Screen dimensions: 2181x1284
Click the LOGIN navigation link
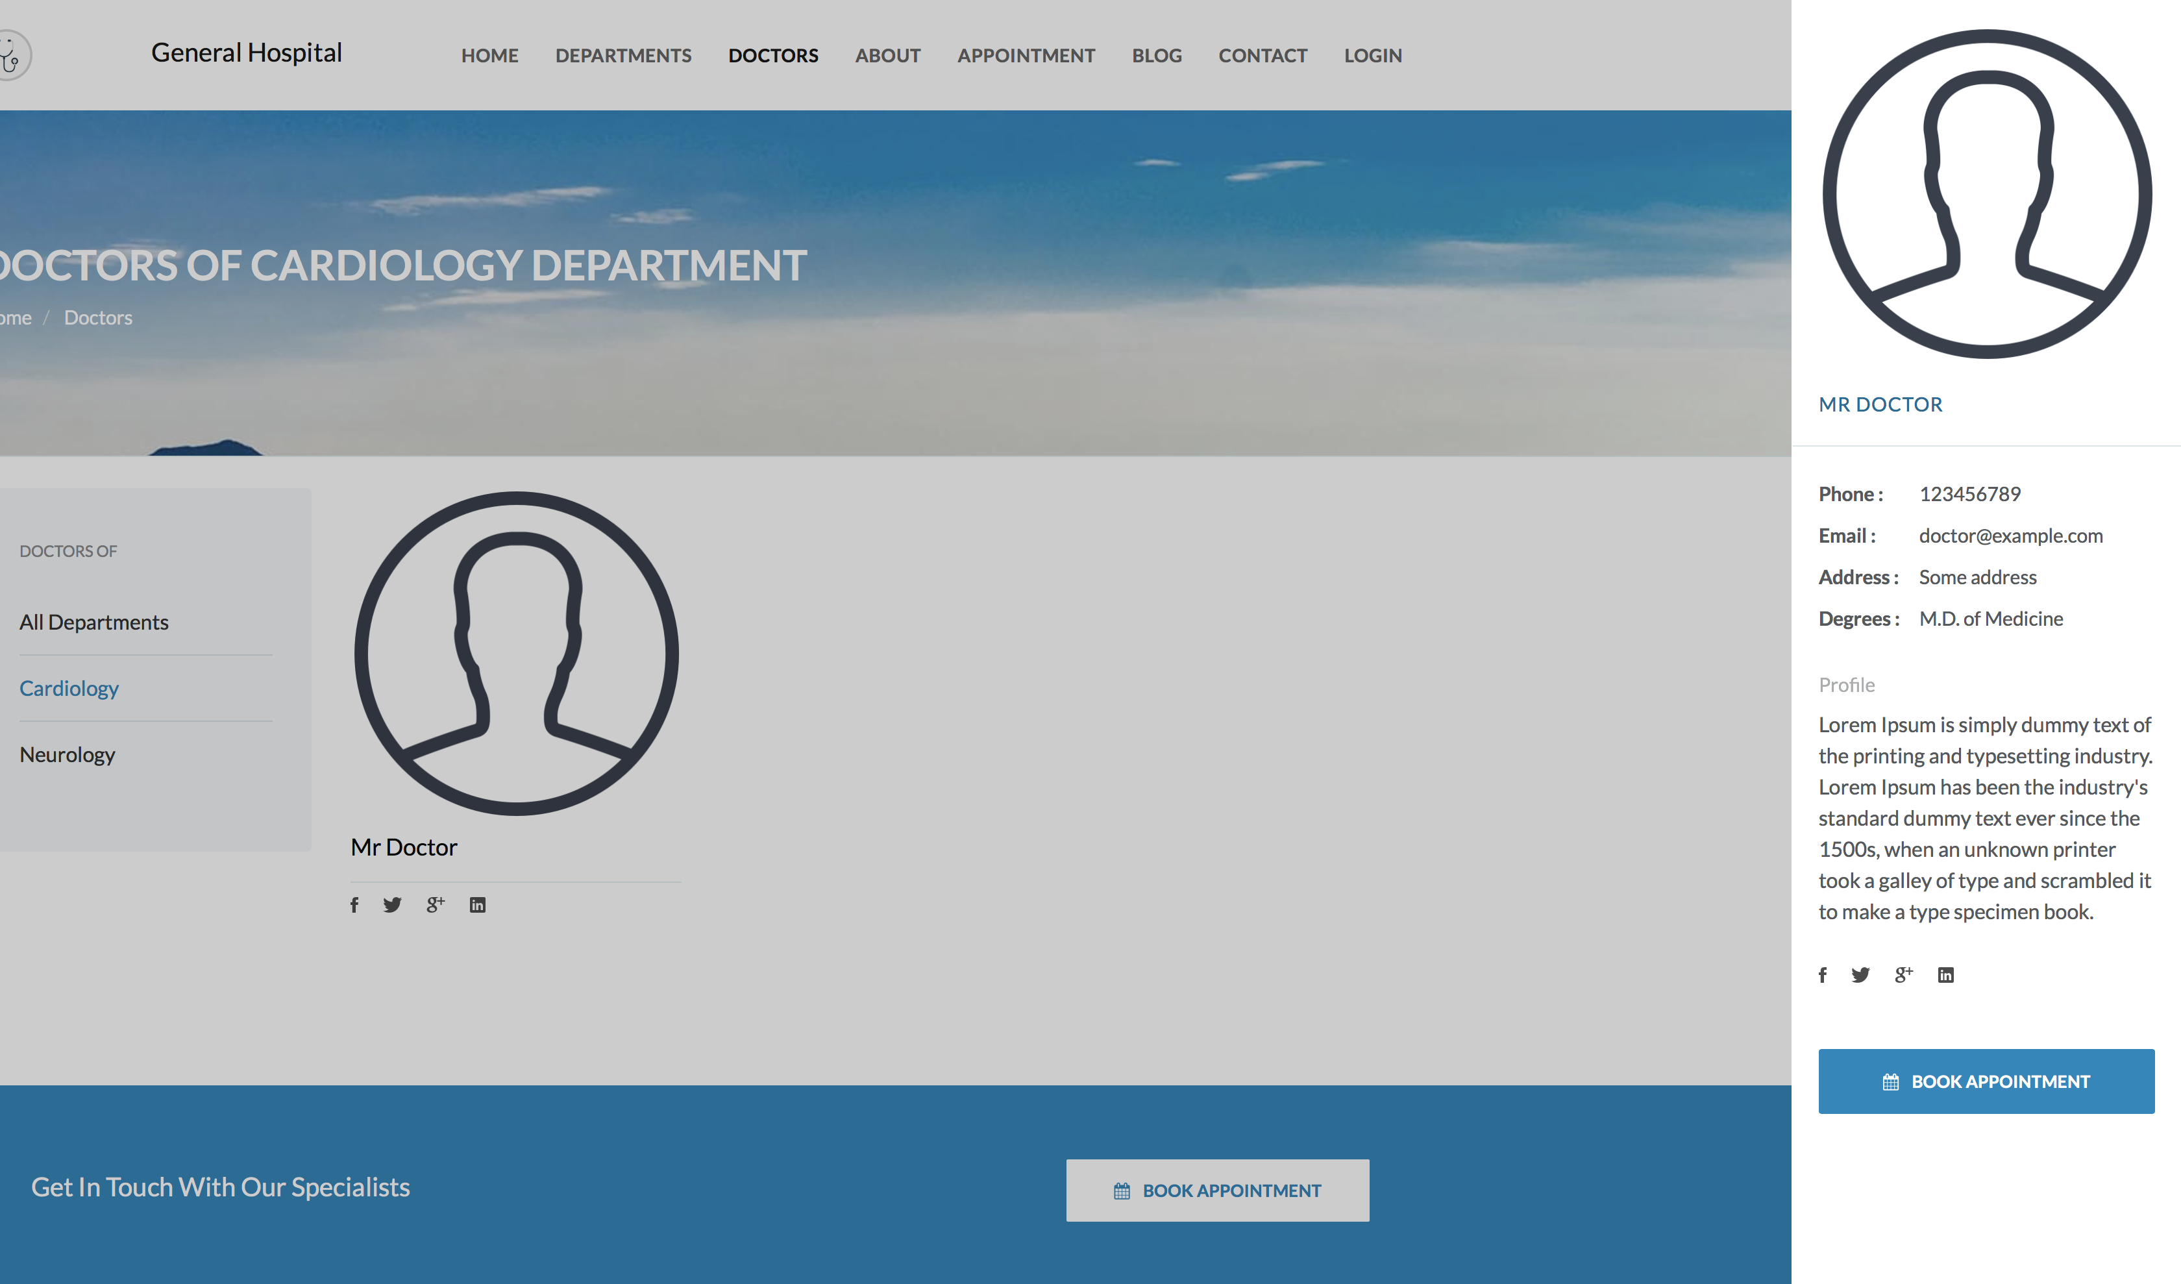coord(1373,55)
